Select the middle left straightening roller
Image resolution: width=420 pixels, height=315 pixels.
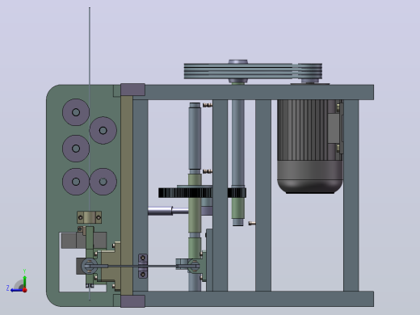[76, 149]
